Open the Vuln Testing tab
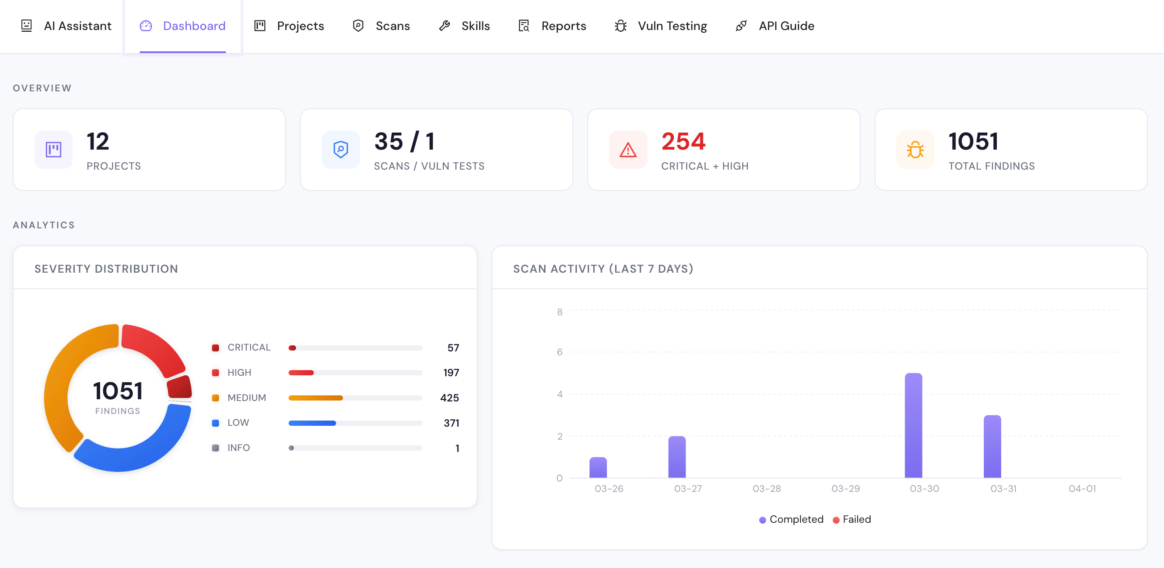 point(661,26)
